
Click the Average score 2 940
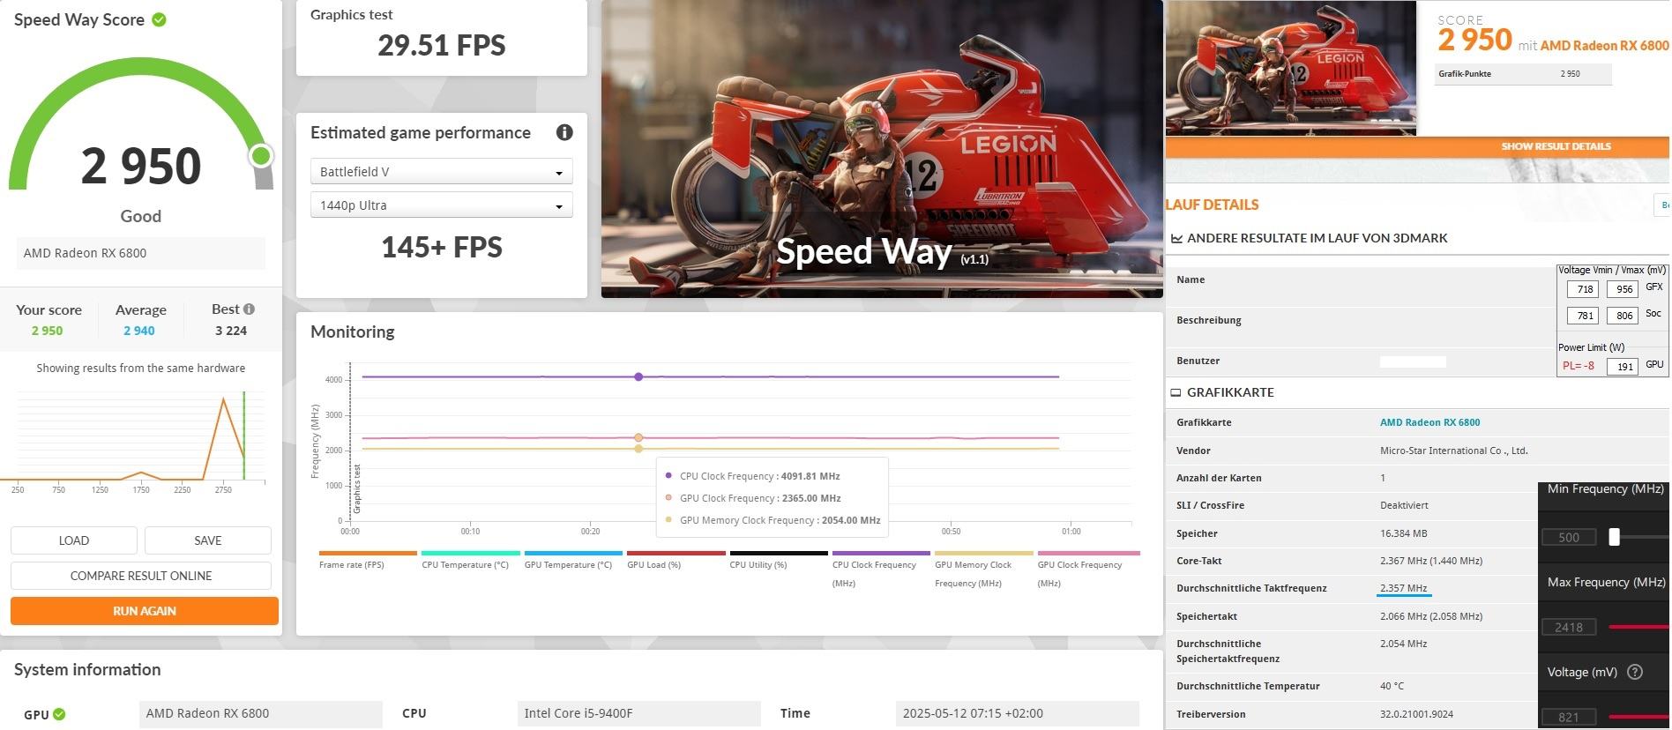pos(139,331)
